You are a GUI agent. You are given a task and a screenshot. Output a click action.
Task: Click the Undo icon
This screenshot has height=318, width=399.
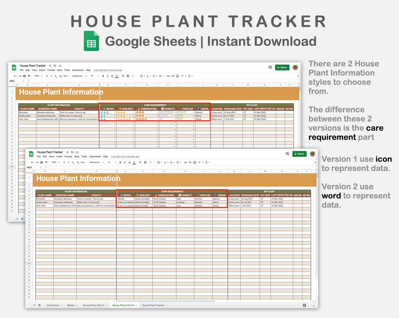(32, 163)
